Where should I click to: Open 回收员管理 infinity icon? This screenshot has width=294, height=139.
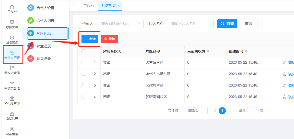point(12,83)
